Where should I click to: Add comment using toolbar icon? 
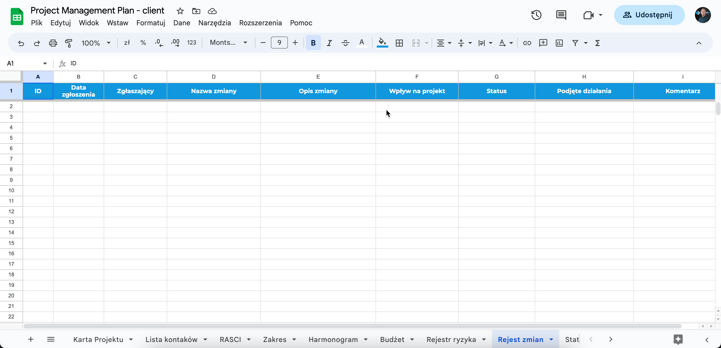543,43
